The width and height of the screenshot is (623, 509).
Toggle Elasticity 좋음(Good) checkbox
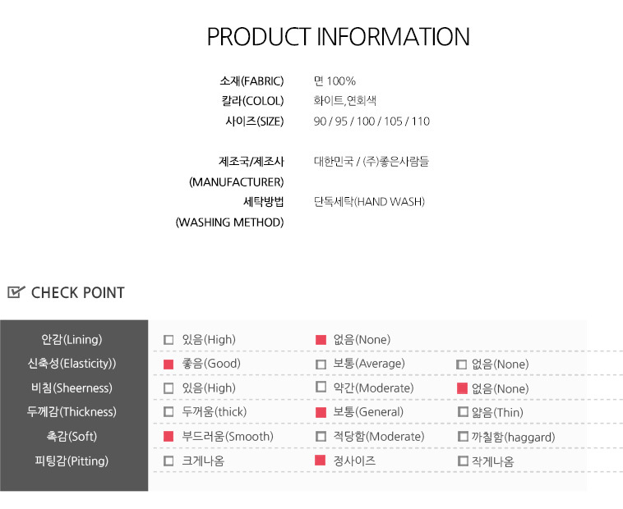tap(168, 364)
